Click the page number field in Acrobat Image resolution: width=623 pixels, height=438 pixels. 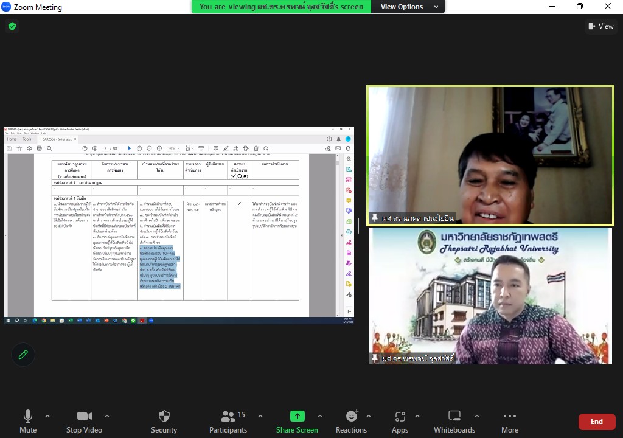click(x=105, y=148)
